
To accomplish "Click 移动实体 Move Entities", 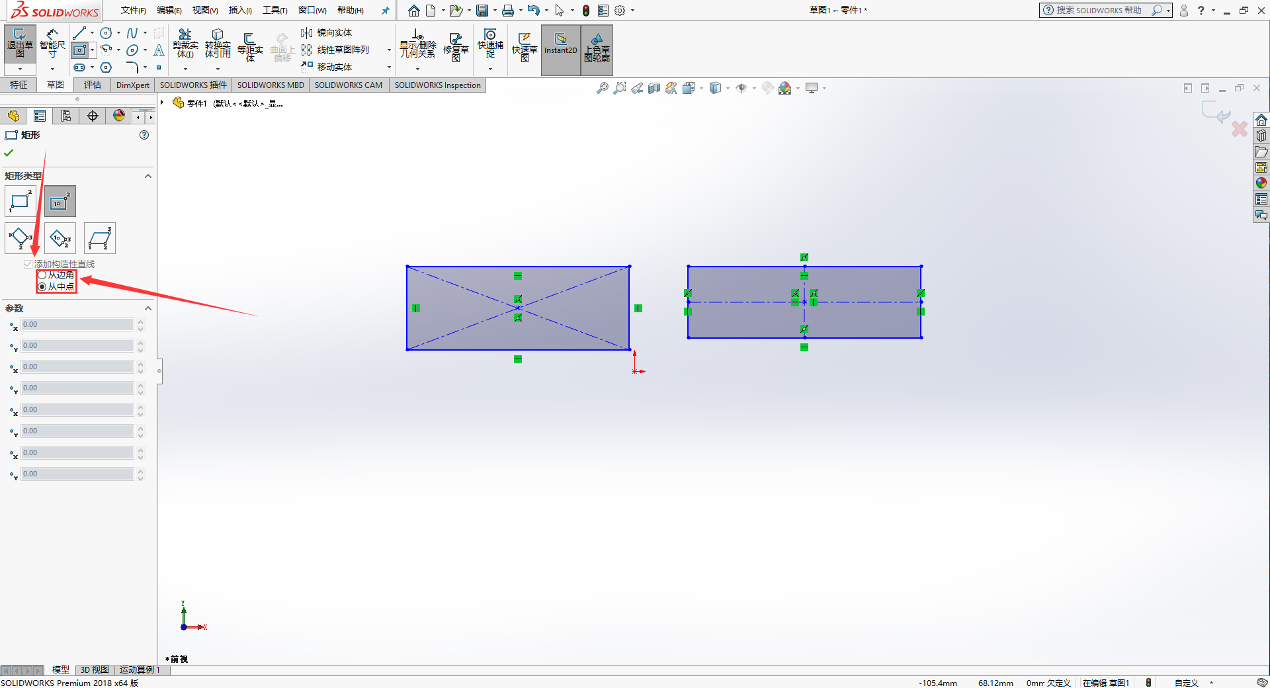I will pos(327,67).
